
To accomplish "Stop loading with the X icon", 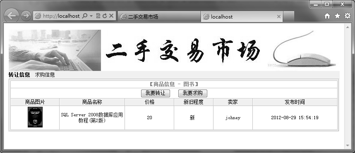I will pos(111,16).
